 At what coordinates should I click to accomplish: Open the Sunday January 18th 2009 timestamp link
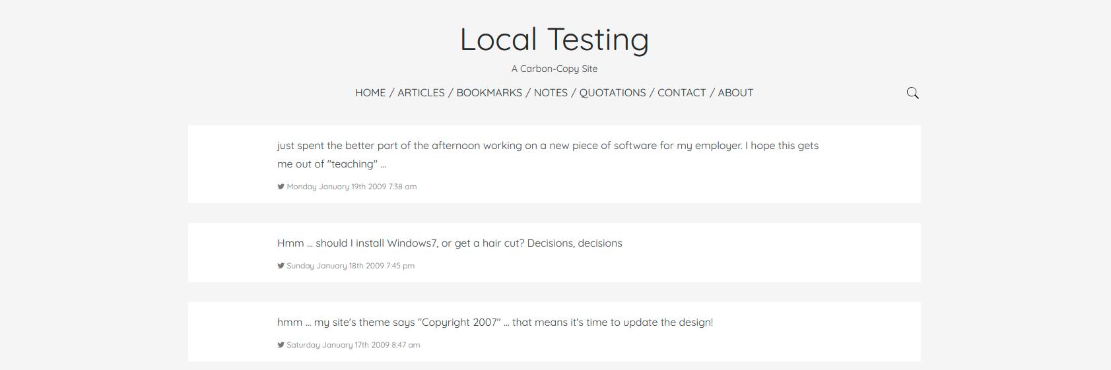click(x=351, y=266)
